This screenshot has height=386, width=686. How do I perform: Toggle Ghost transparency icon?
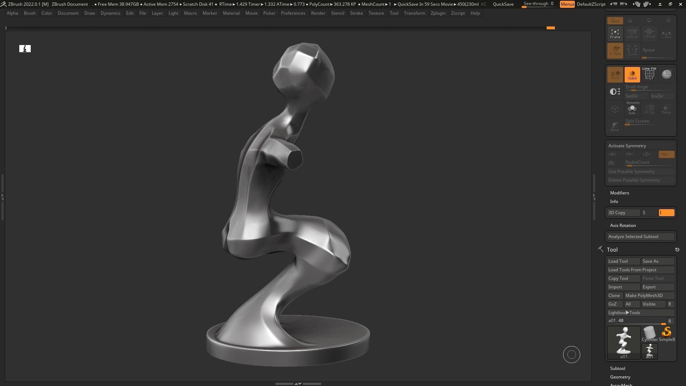(x=615, y=126)
